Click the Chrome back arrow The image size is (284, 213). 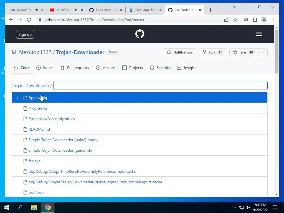coord(11,20)
